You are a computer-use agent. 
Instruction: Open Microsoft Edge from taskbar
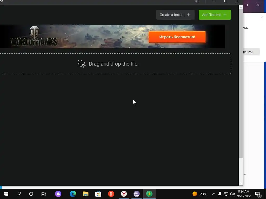[x=73, y=194]
